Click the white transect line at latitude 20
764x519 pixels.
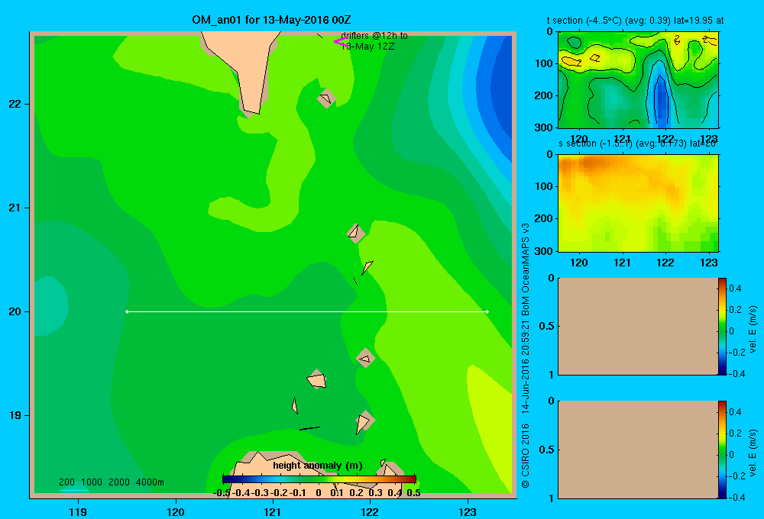tap(307, 311)
